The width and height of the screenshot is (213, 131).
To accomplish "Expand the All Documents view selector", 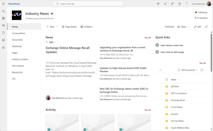I will point(188,70).
